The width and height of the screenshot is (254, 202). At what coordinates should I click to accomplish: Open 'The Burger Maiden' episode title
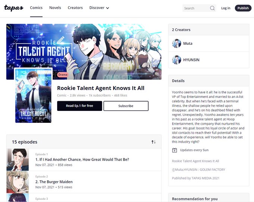click(54, 182)
